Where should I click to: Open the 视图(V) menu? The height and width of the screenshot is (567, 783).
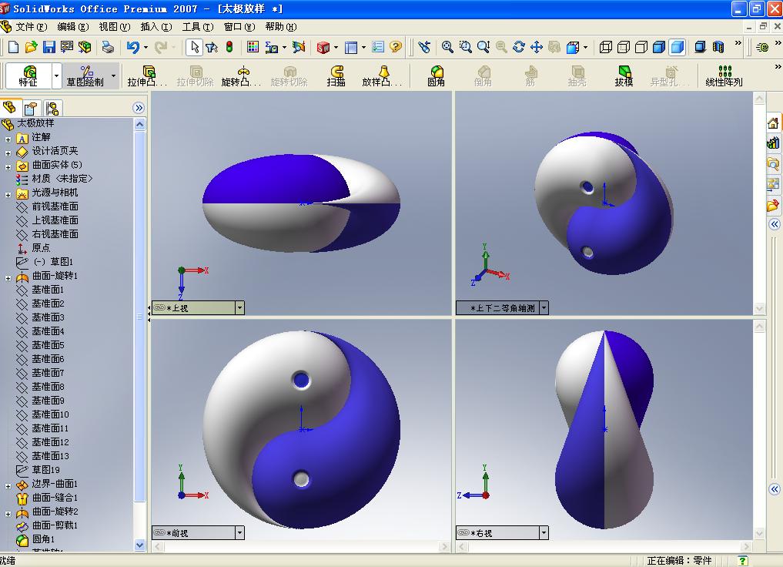tap(115, 26)
